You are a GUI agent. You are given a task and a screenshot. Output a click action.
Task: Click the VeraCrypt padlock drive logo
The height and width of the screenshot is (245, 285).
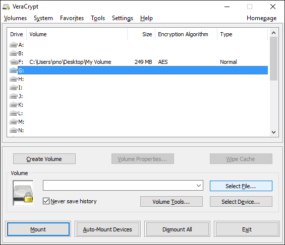point(23,193)
